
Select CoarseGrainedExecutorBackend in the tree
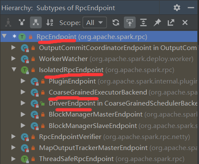(98, 92)
